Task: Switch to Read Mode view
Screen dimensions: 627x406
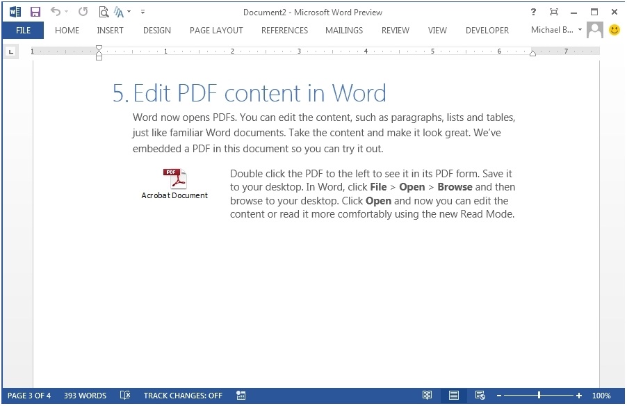Action: click(x=427, y=396)
